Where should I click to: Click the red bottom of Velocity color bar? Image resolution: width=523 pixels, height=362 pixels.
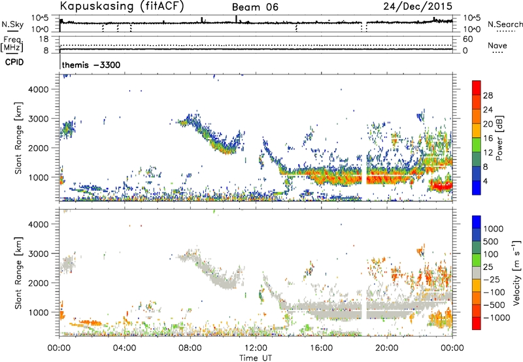click(477, 323)
